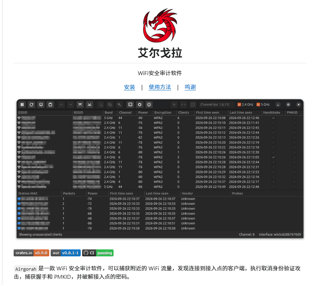This screenshot has height=285, width=311.
Task: Click wifi icon of row first seen 22:10:37
Action: (x=19, y=182)
